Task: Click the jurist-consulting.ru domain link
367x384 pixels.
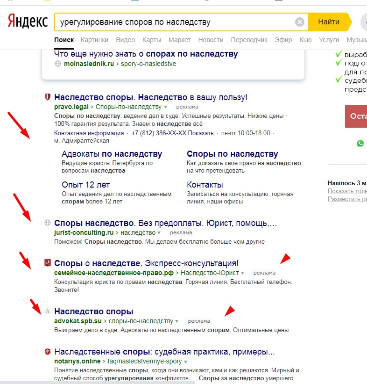Action: 84,232
